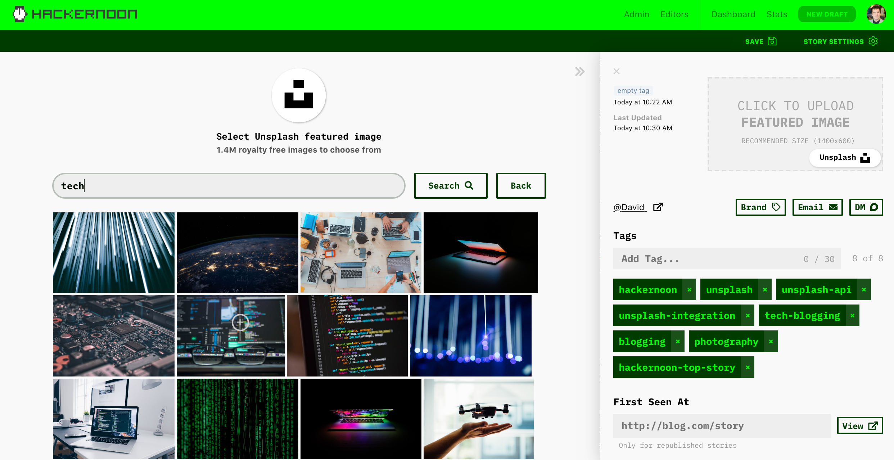Click the Story Settings gear icon

tap(873, 41)
